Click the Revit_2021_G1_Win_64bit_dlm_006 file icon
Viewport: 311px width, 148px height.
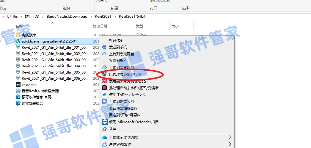(x=18, y=79)
